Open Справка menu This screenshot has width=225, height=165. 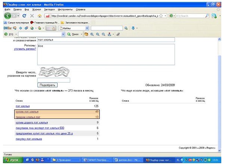coord(80,9)
